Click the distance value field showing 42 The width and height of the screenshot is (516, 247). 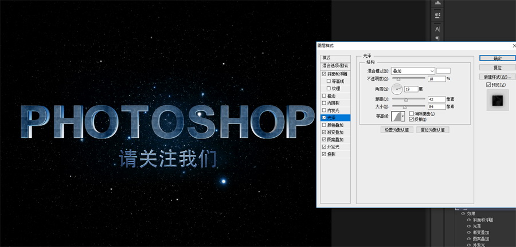coord(437,99)
